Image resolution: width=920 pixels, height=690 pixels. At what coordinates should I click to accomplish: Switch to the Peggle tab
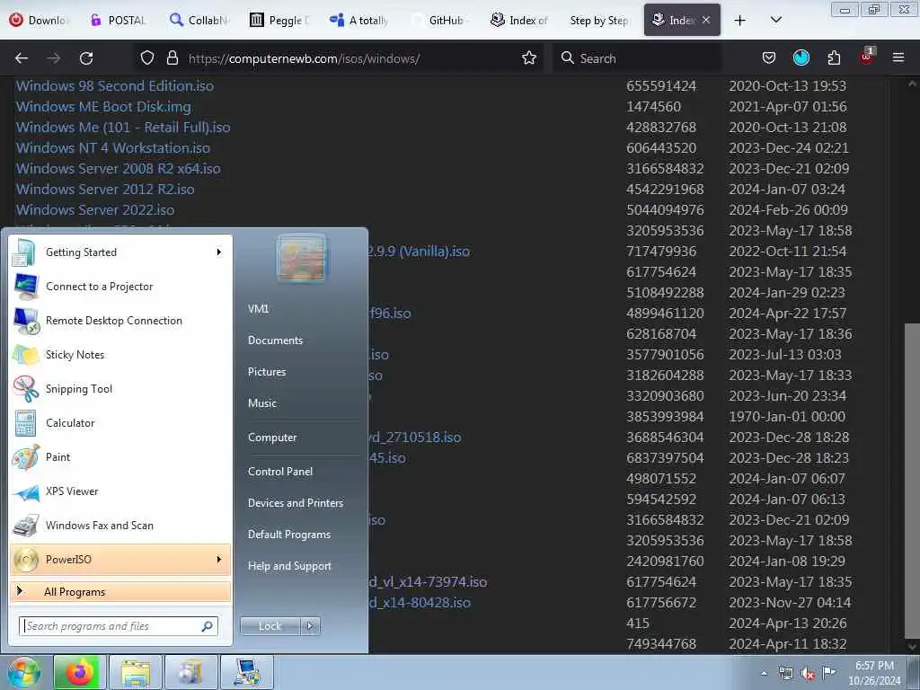click(279, 21)
